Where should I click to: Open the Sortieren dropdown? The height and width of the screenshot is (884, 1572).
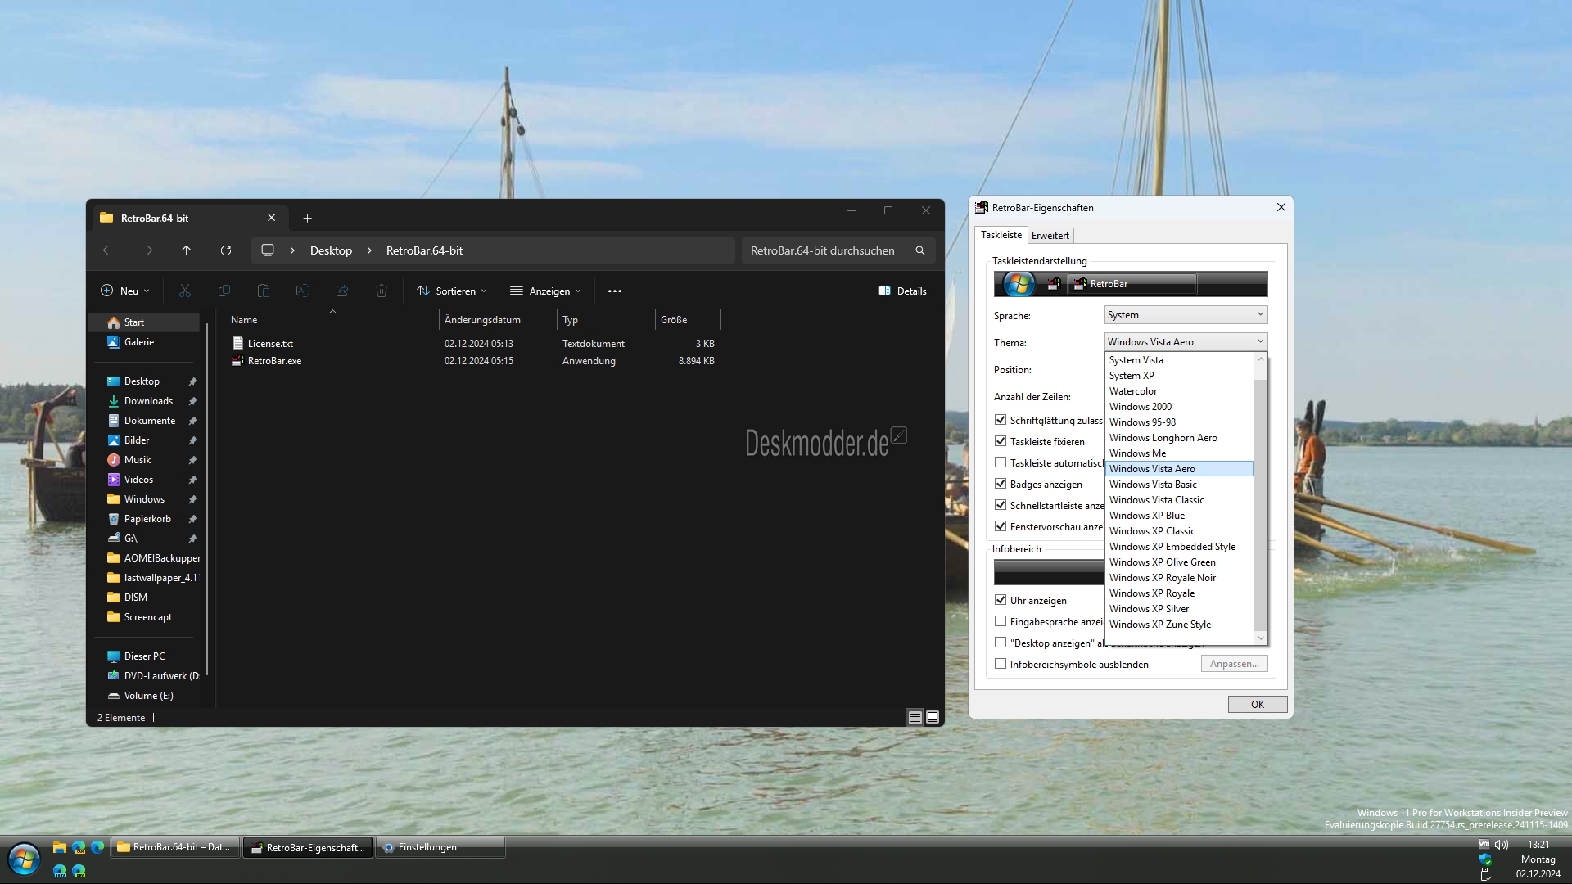point(452,291)
